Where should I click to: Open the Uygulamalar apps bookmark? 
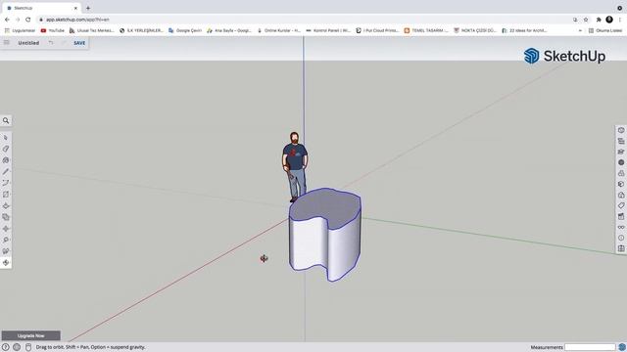pyautogui.click(x=20, y=30)
